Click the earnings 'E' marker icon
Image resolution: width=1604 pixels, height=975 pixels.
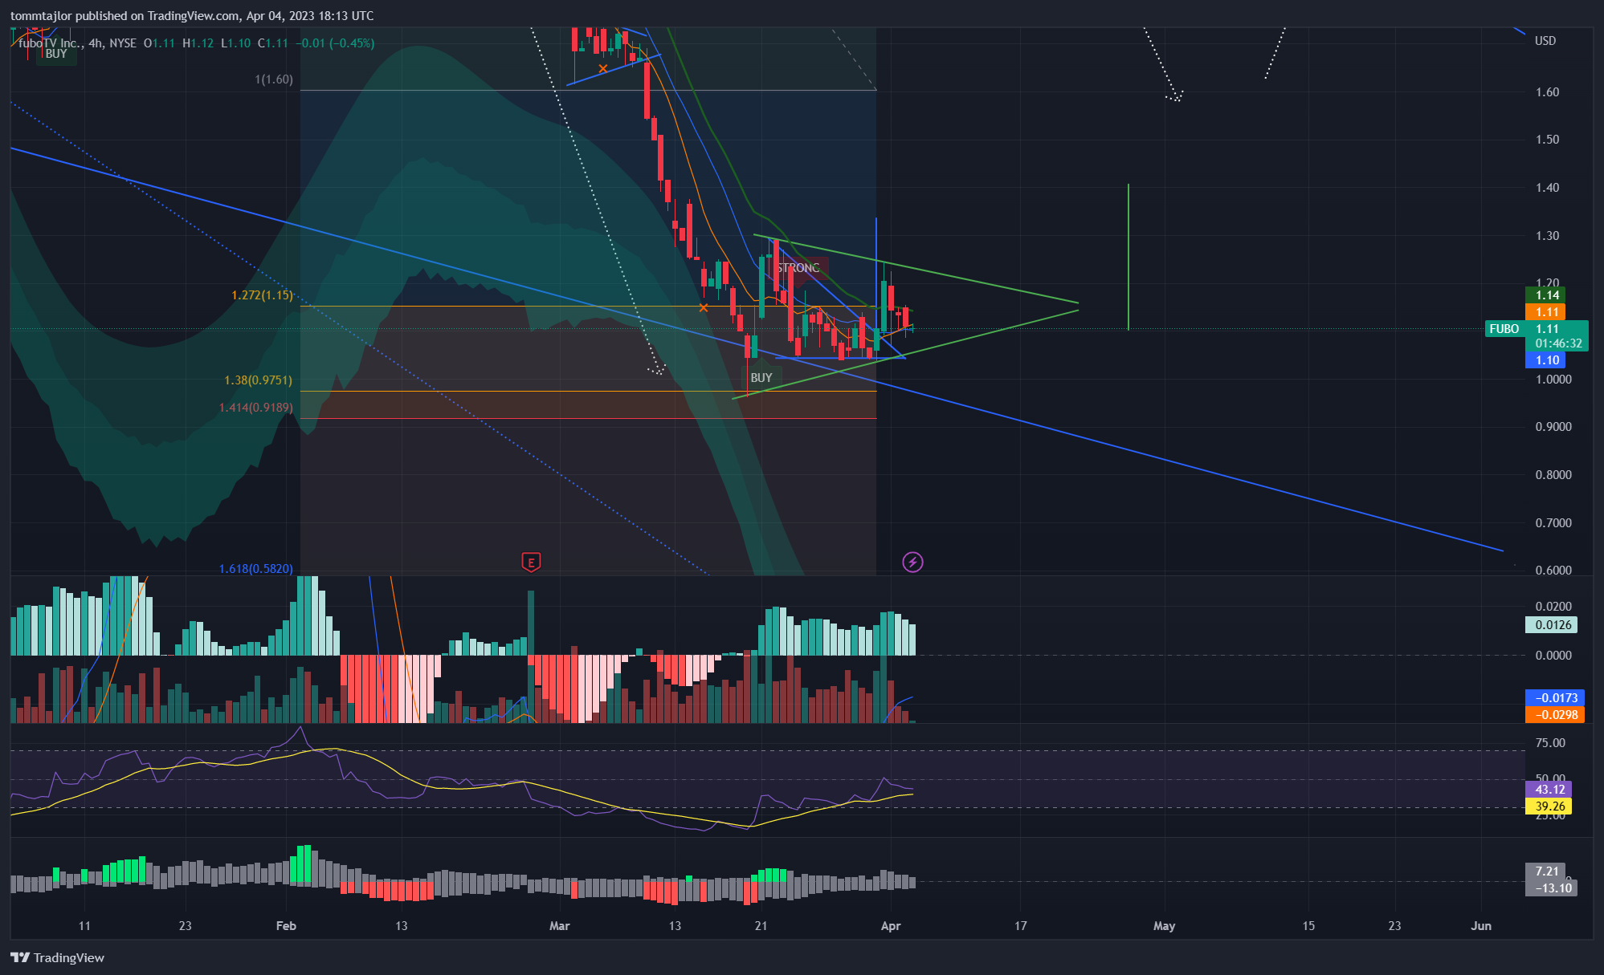(531, 563)
